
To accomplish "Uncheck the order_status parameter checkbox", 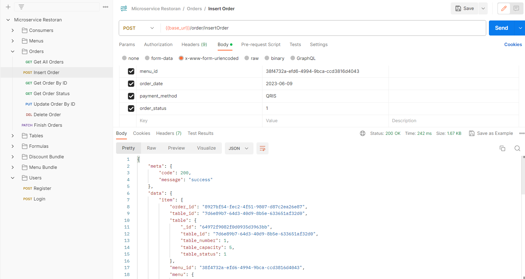I will [x=131, y=108].
